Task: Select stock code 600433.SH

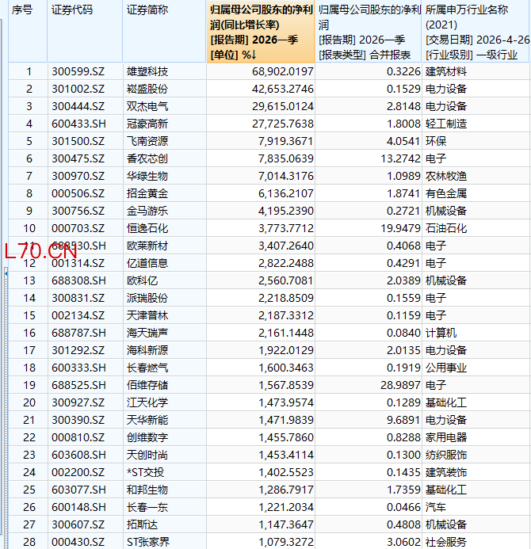Action: click(78, 124)
